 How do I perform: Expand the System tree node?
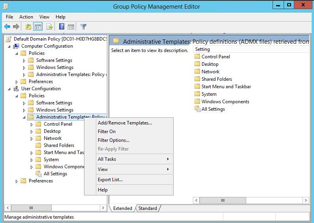click(32, 160)
